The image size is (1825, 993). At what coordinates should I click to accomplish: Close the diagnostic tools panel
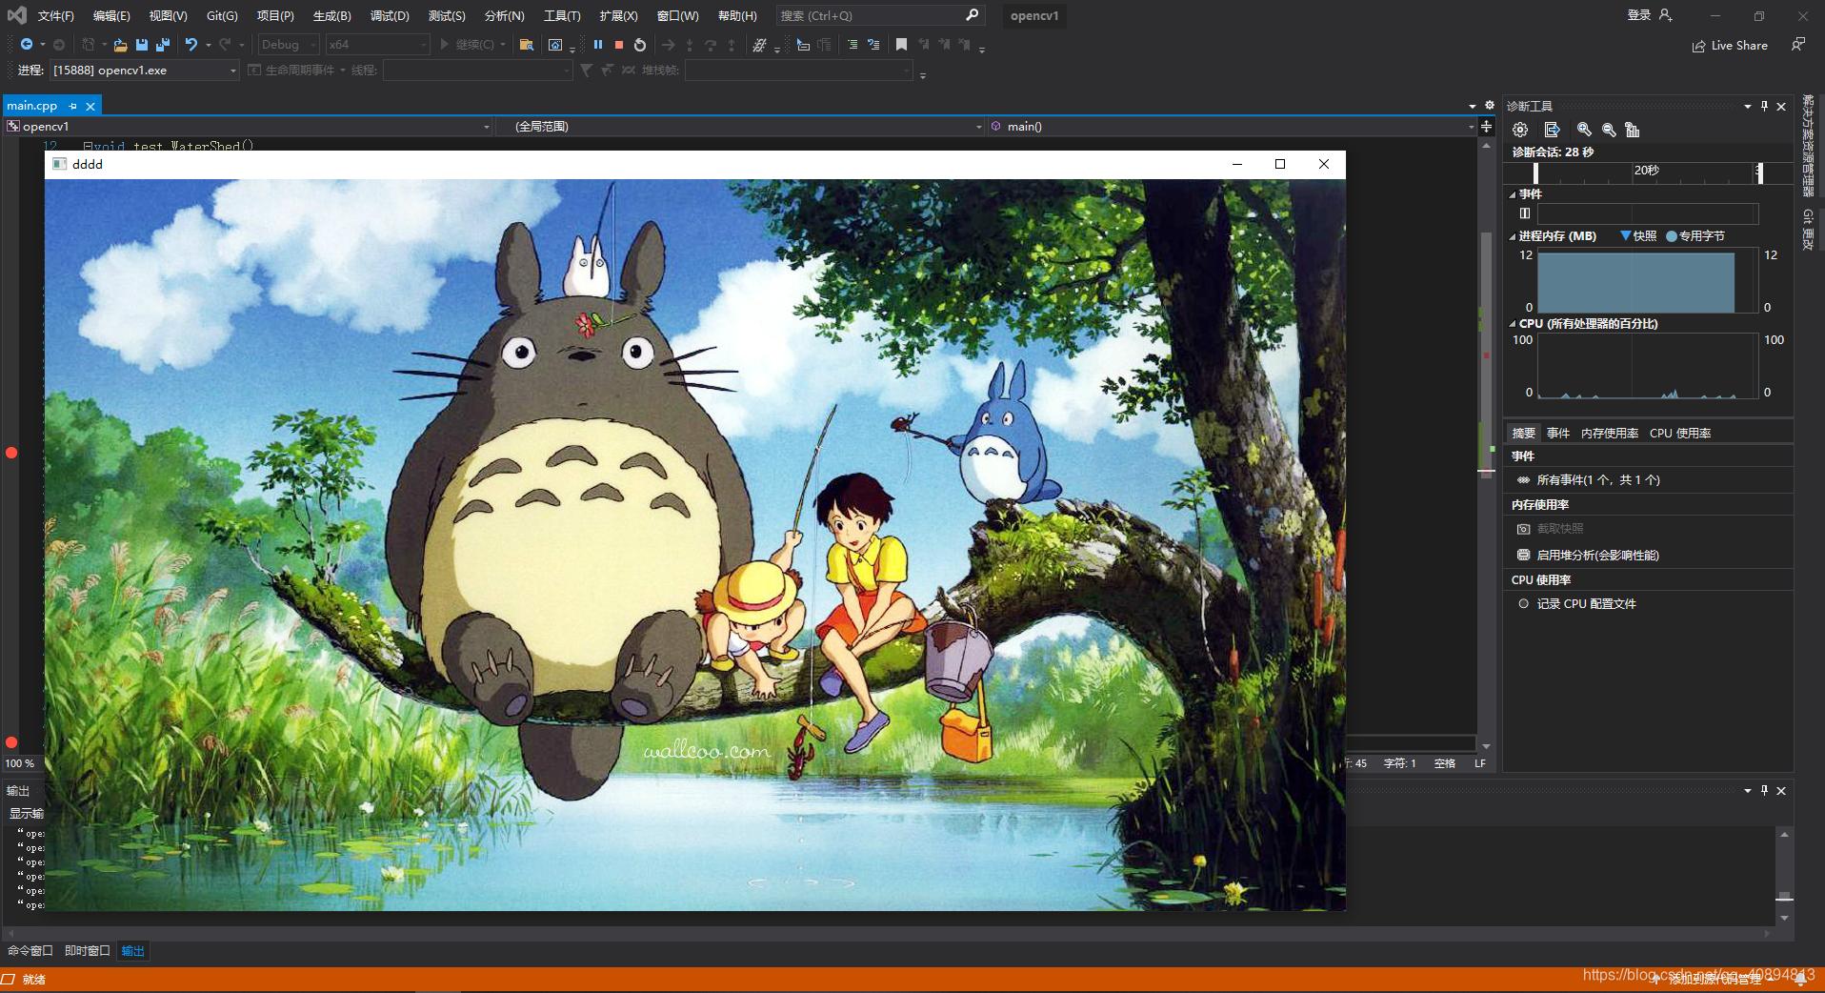[x=1781, y=106]
